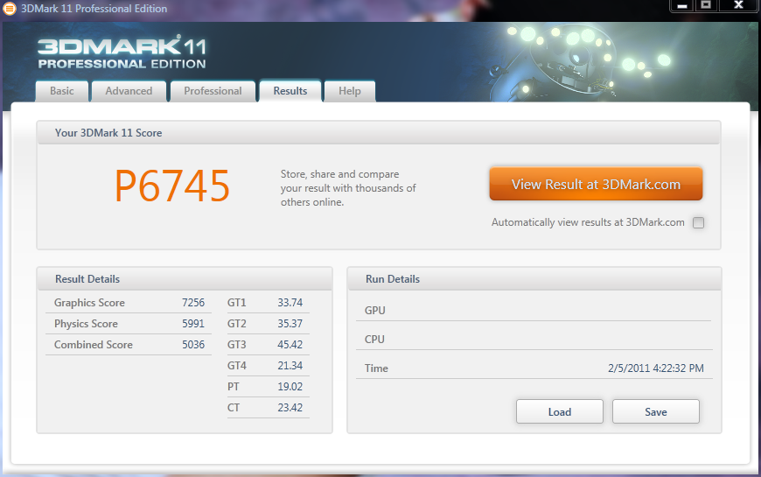Click View Result at 3DMark.com button
Image resolution: width=761 pixels, height=477 pixels.
[x=596, y=184]
